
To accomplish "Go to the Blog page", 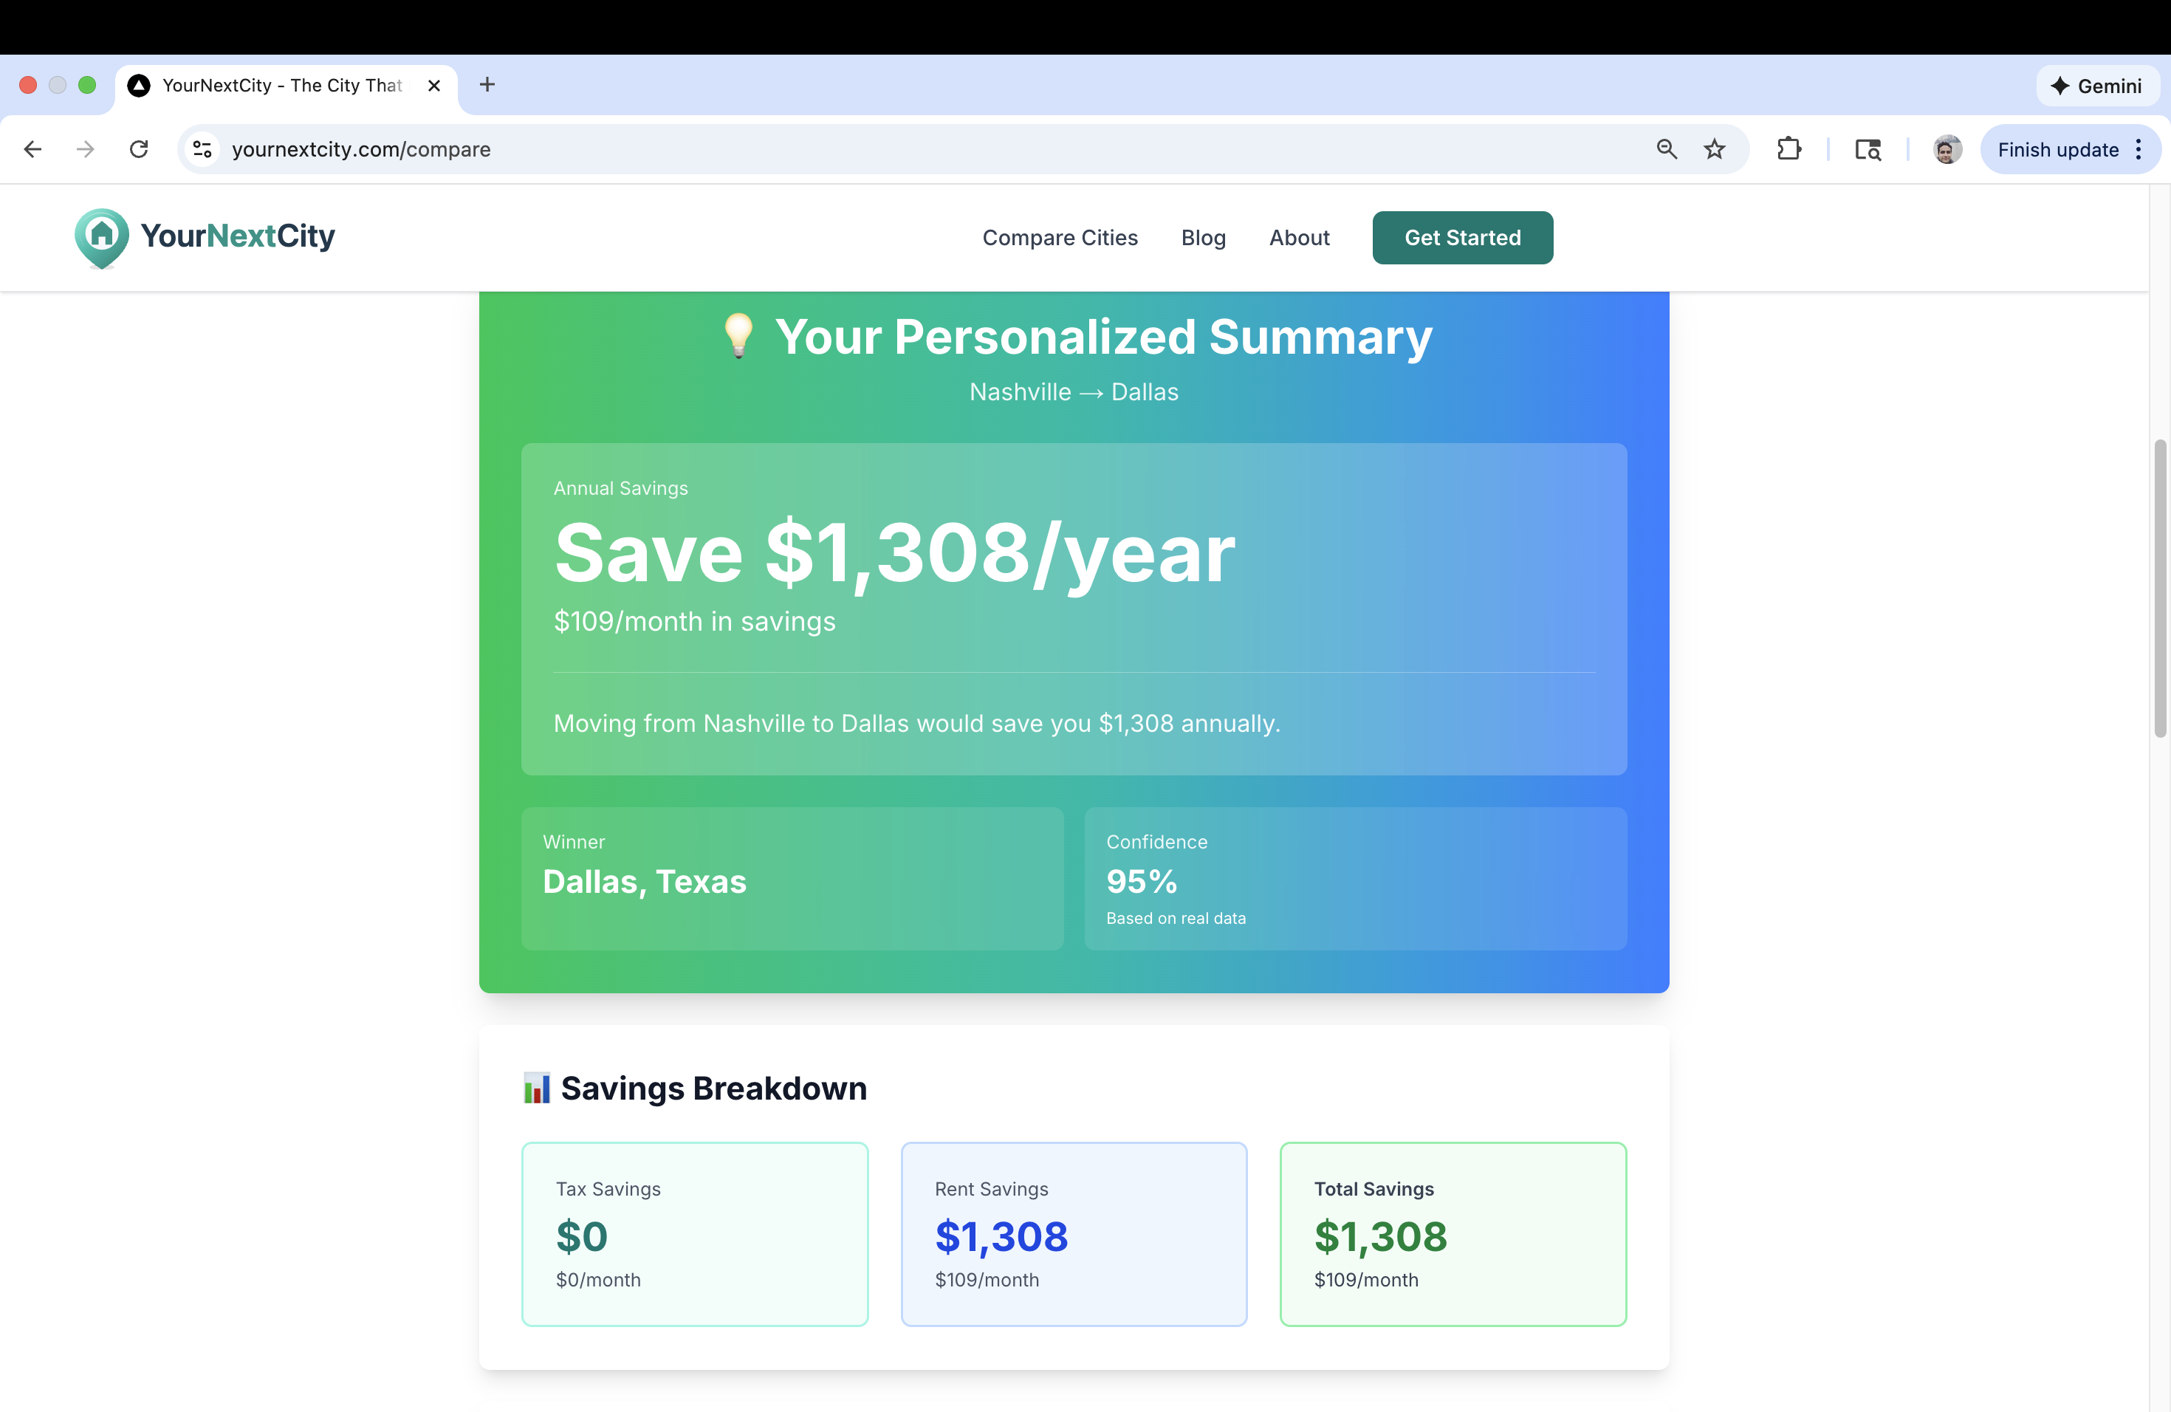I will 1203,237.
